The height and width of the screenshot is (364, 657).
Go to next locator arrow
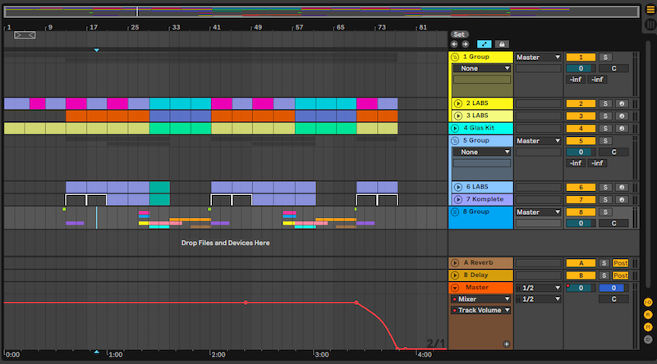pos(465,44)
